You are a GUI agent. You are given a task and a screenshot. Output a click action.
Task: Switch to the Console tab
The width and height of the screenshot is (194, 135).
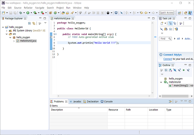tap(107, 101)
